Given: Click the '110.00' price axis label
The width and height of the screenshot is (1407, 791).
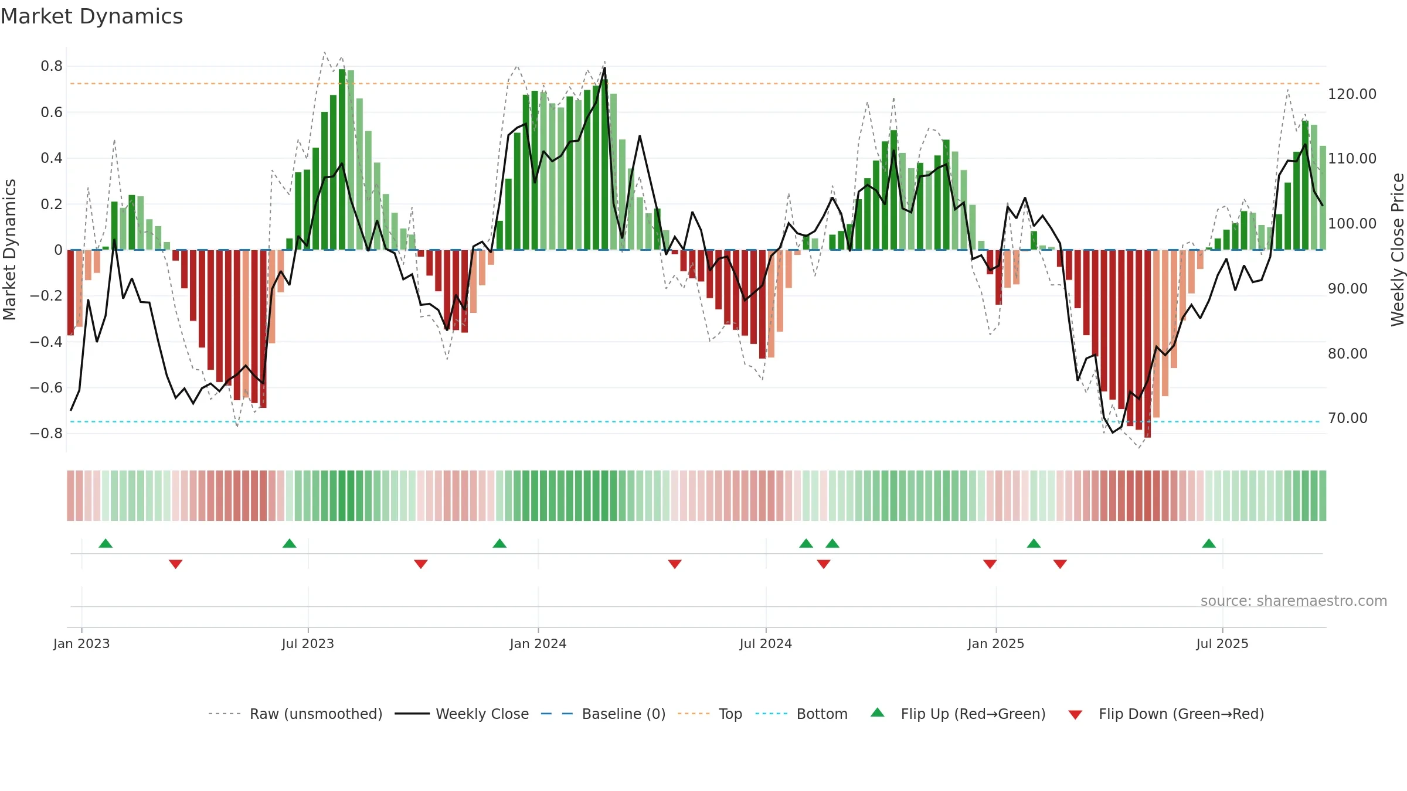Looking at the screenshot, I should (x=1352, y=159).
